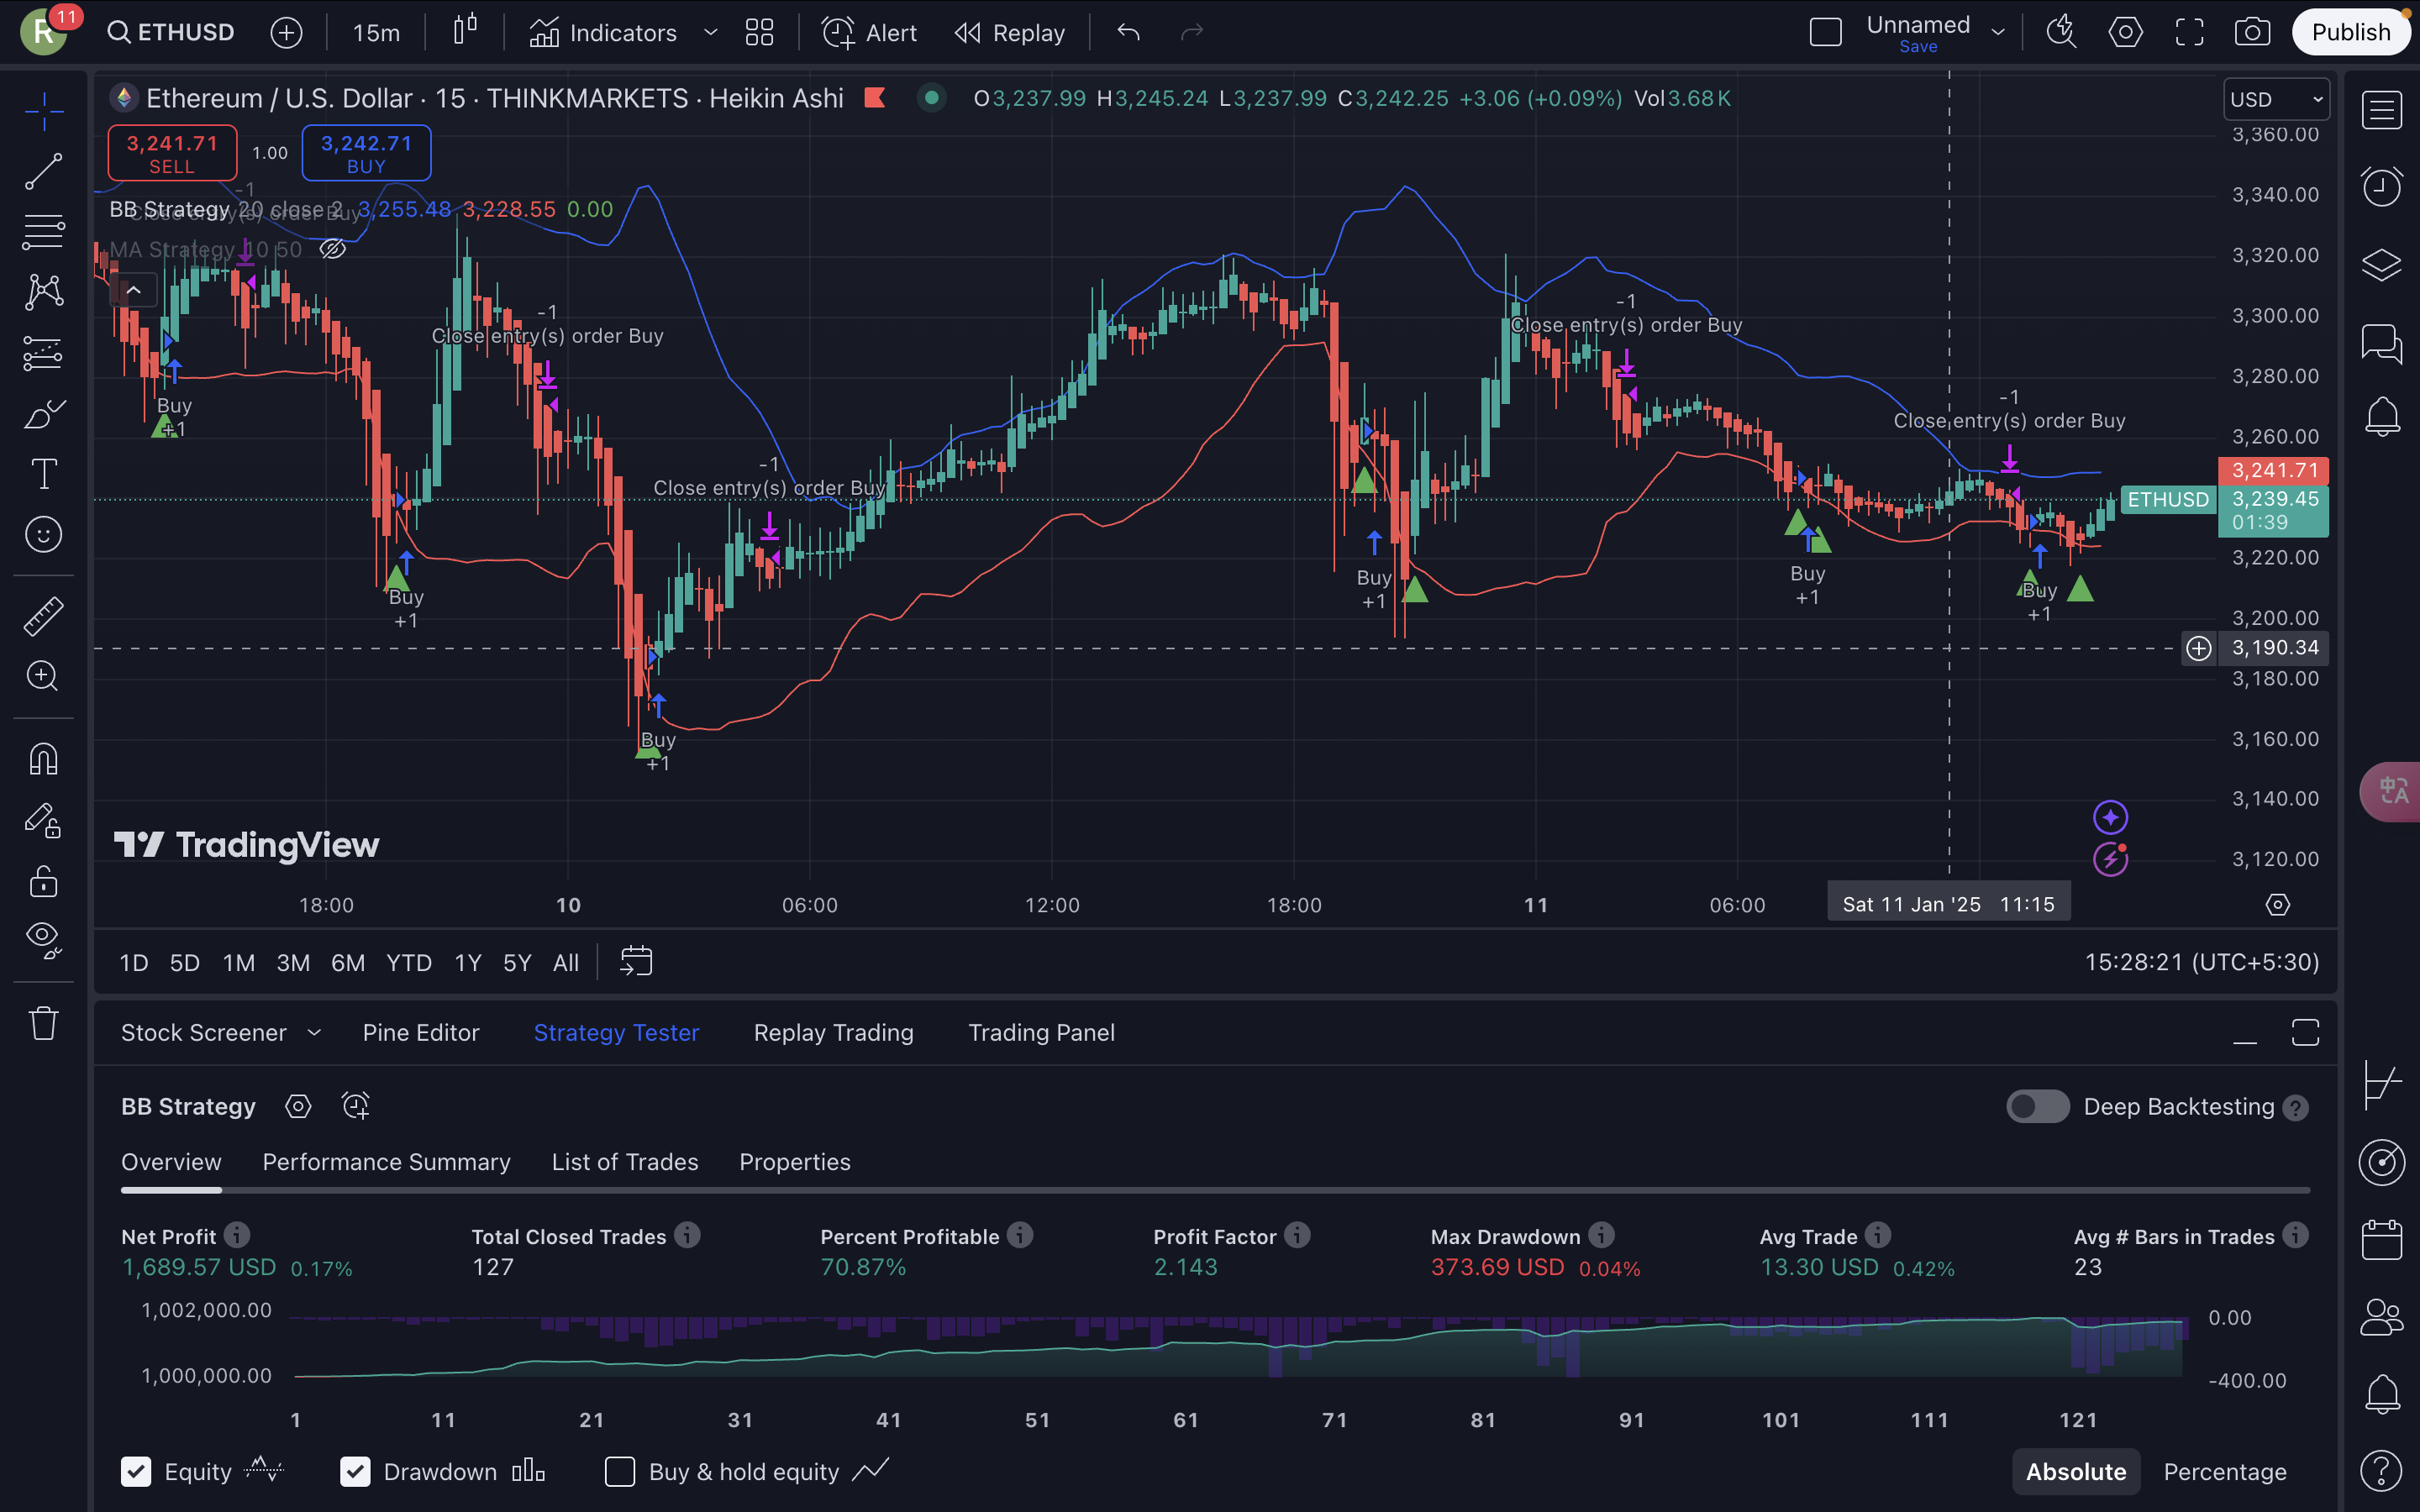Viewport: 2420px width, 1512px height.
Task: Open quick search lightning icon
Action: 2061,32
